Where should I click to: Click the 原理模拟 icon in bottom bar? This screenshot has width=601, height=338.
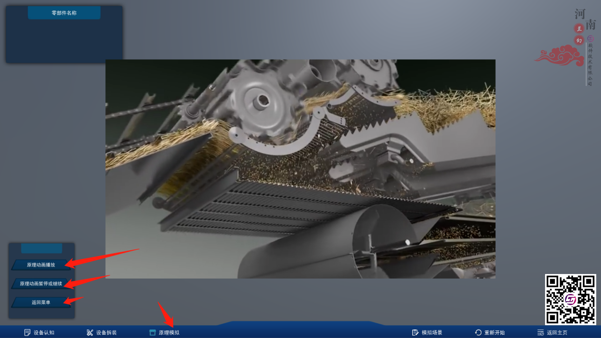[152, 333]
